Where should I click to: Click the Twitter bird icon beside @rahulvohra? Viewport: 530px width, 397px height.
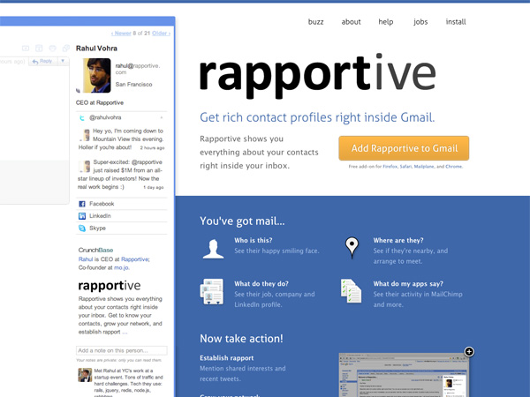pos(82,117)
